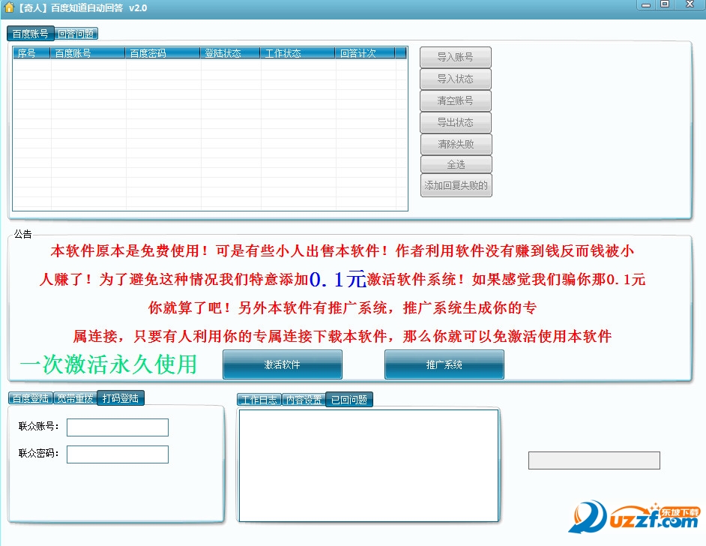This screenshot has height=546, width=706.
Task: Click inside the answered questions text area
Action: pos(369,465)
